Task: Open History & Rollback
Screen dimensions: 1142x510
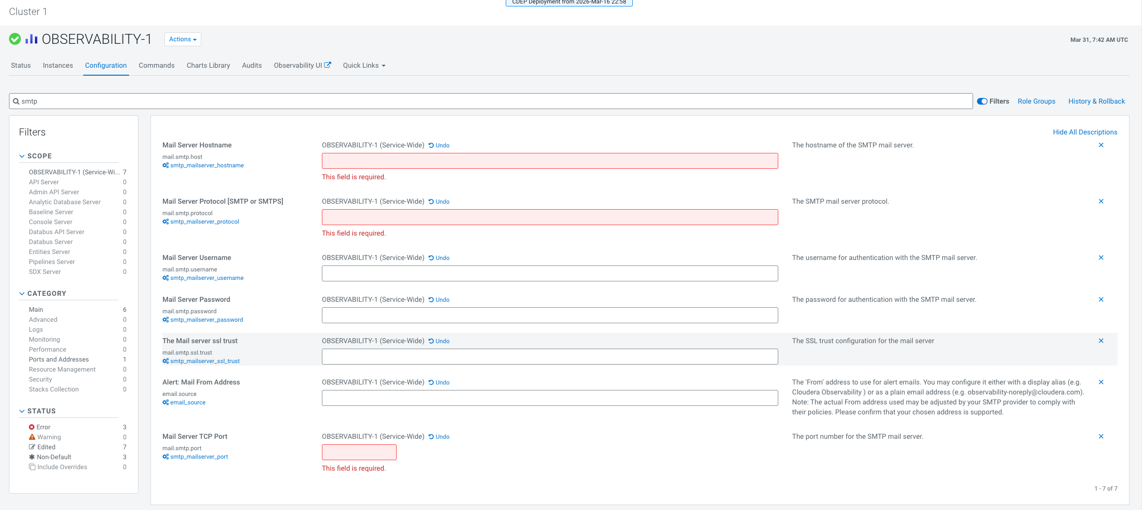Action: click(x=1097, y=101)
